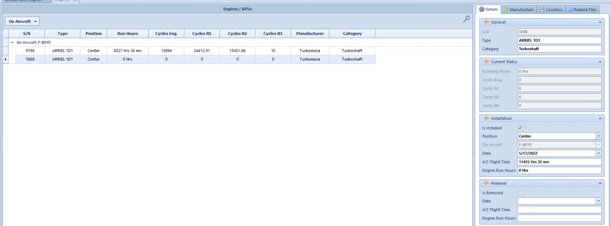Click Engine Run Hours field in Installation
Viewport: 611px width, 226px height.
[559, 170]
